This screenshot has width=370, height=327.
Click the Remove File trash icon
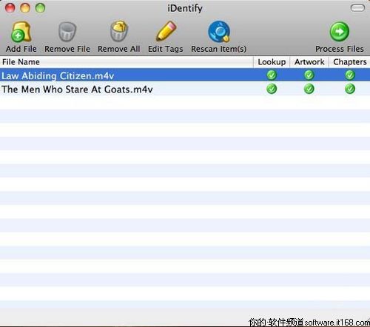pos(67,32)
